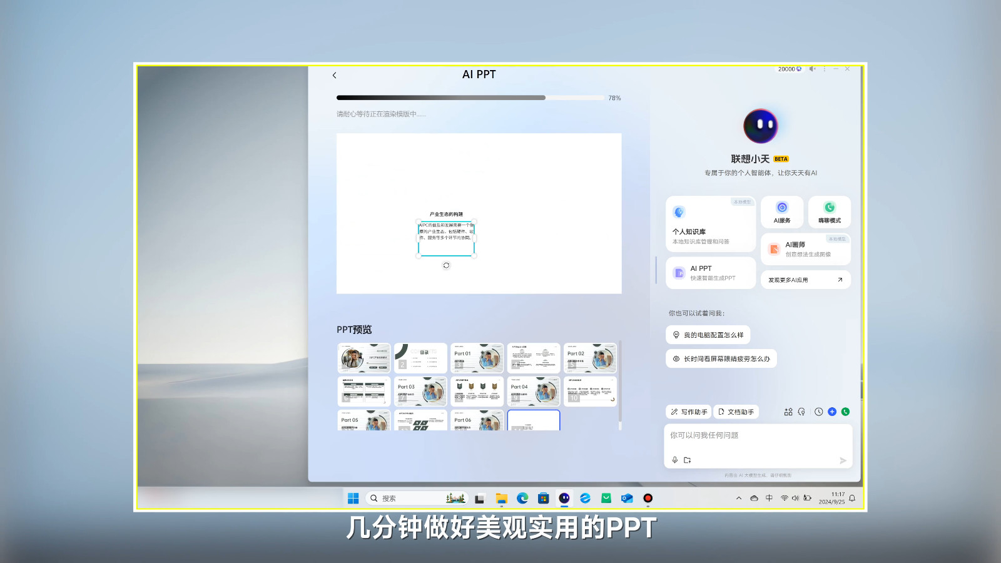The width and height of the screenshot is (1001, 563).
Task: Click the text box in the slide canvas
Action: coord(446,238)
